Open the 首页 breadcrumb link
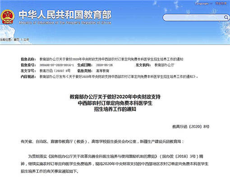The image size is (230, 181). (16, 40)
